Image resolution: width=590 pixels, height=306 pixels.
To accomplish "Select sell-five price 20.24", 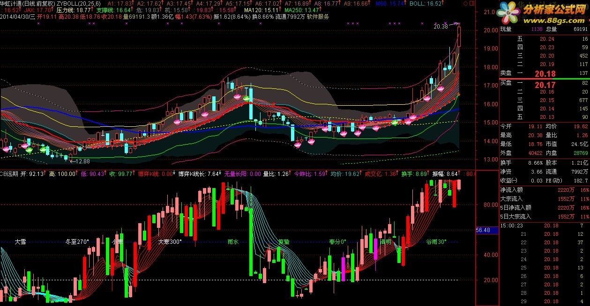I will (547, 39).
